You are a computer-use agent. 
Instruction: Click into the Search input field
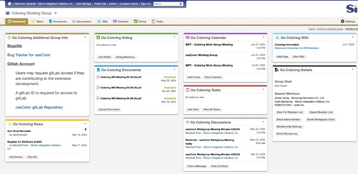166,4
